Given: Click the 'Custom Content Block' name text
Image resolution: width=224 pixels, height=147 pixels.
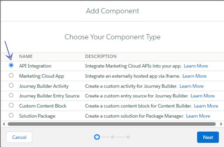Looking at the screenshot, I should point(43,106).
